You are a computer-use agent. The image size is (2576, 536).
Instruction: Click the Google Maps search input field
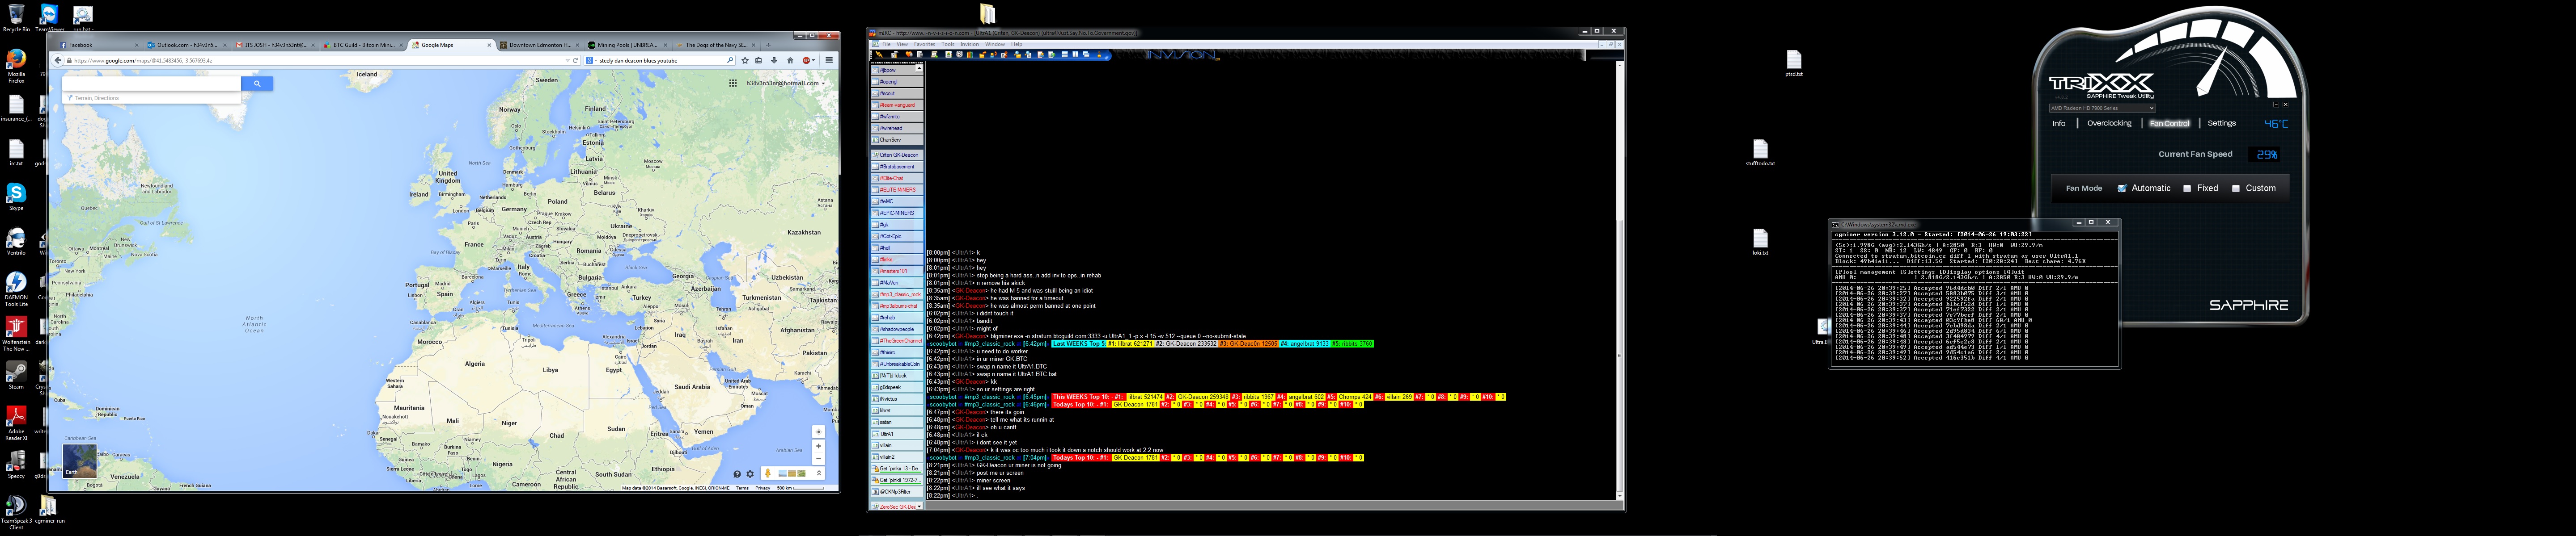tap(151, 84)
